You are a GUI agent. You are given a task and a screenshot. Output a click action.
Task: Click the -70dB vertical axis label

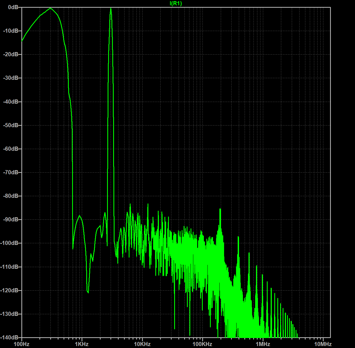tap(11, 172)
